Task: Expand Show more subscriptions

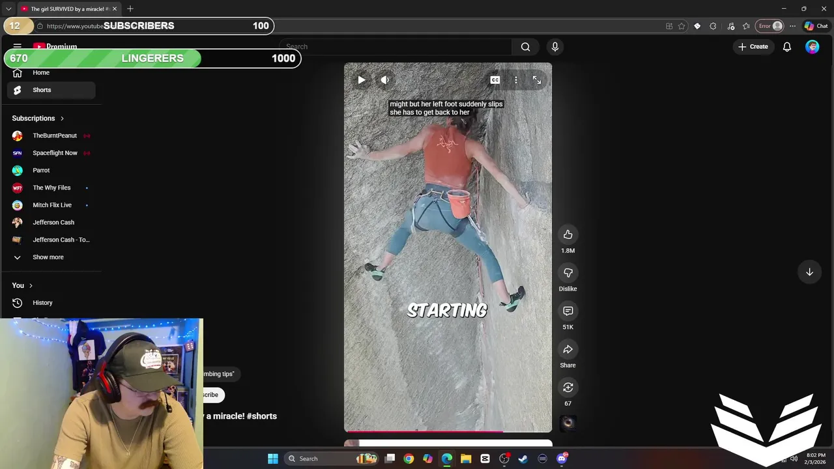Action: 51,257
